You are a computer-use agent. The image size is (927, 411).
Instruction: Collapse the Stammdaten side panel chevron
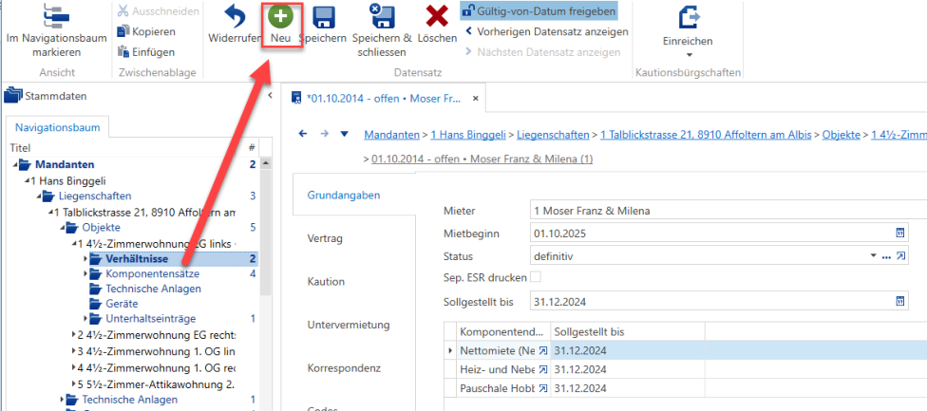pyautogui.click(x=270, y=95)
